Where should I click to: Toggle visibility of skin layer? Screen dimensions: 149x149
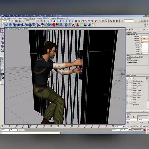(127, 102)
